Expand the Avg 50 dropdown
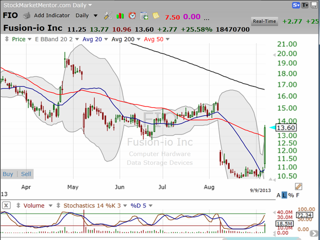The height and width of the screenshot is (240, 320). pos(167,39)
